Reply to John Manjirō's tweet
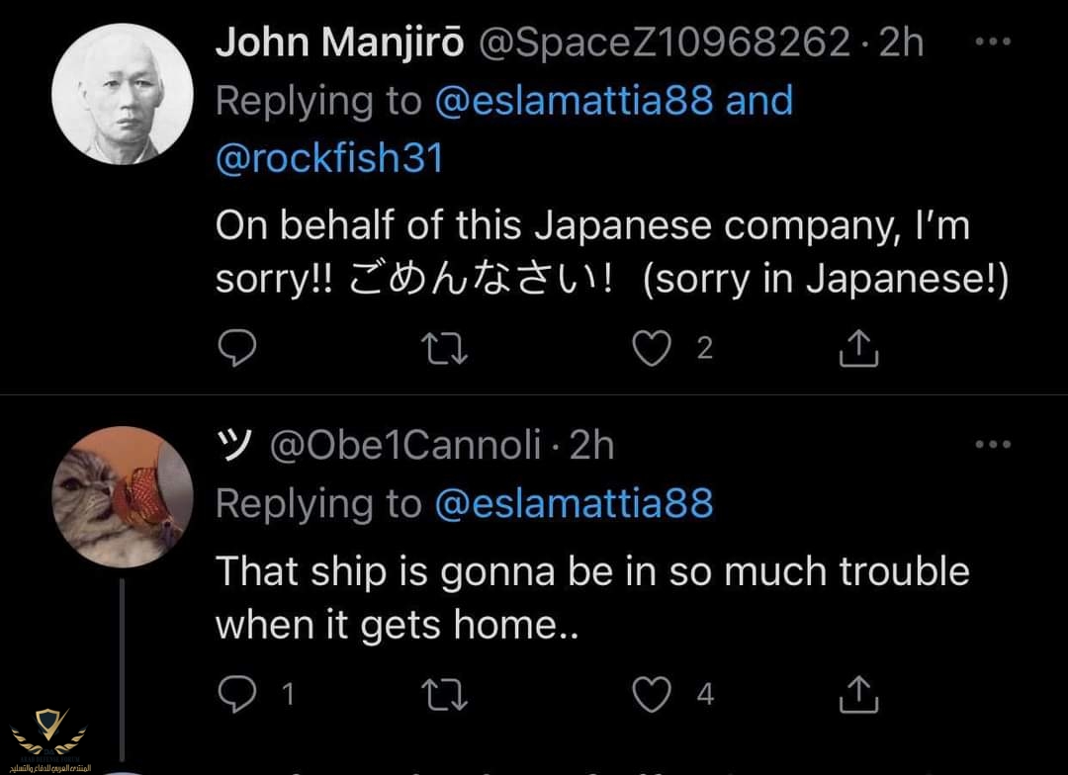1068x775 pixels. click(236, 348)
